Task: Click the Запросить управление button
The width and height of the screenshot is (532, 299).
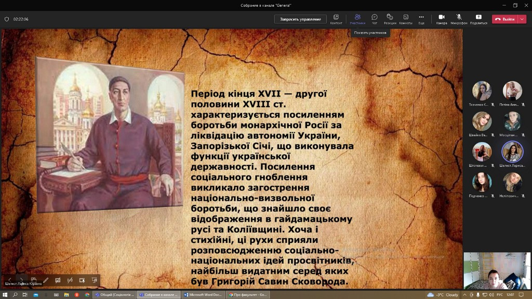Action: click(300, 19)
